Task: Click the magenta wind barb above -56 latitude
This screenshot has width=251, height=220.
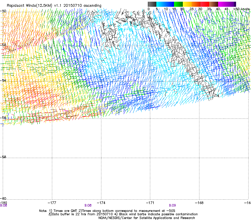Action: (x=65, y=111)
